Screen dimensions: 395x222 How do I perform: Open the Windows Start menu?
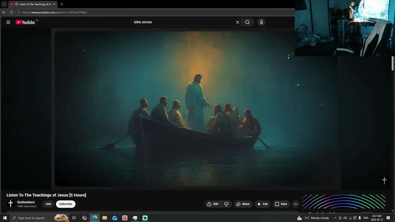click(5, 218)
